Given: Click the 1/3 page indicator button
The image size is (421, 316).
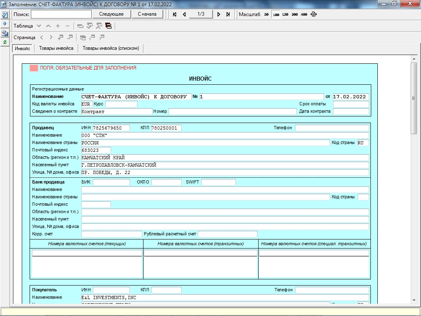Looking at the screenshot, I should tap(201, 14).
